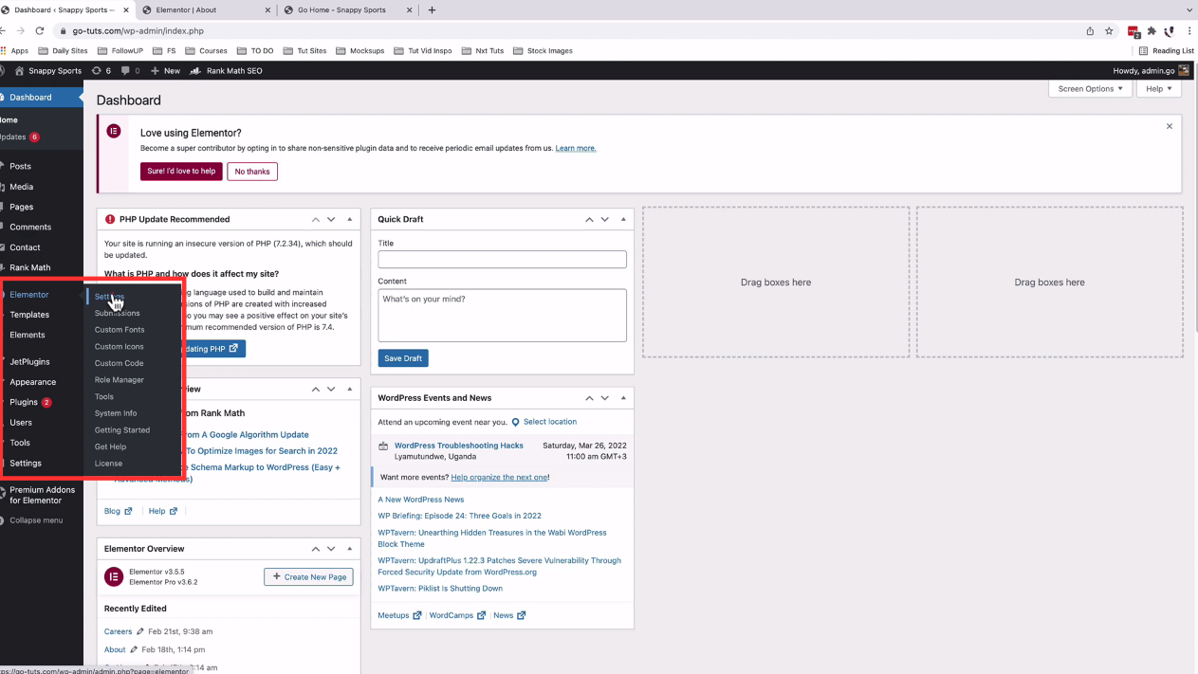Viewport: 1198px width, 674px height.
Task: Open Templates in admin sidebar
Action: [x=29, y=315]
